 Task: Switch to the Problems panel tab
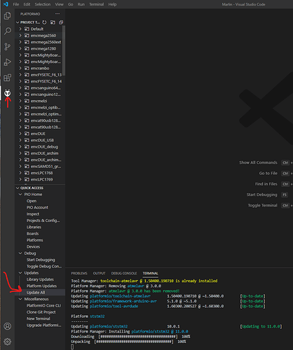79,273
